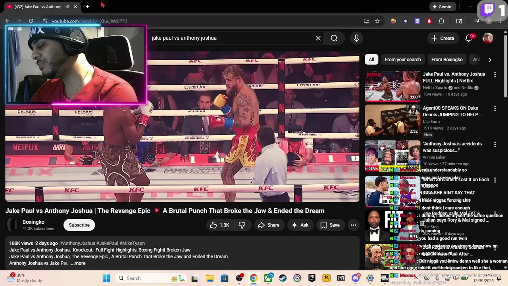Open Epic Games Launcher from taskbar
The image size is (508, 286).
[x=312, y=278]
